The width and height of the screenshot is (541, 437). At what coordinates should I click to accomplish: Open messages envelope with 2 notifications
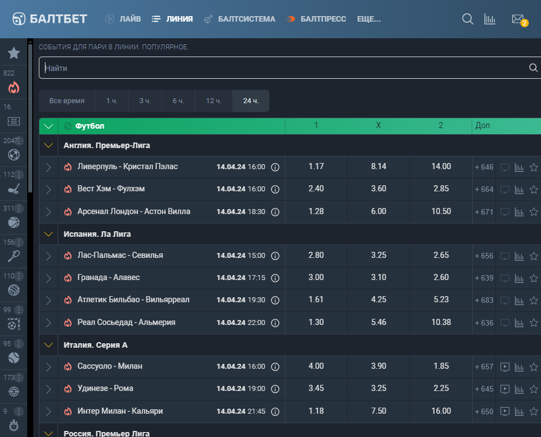point(519,19)
